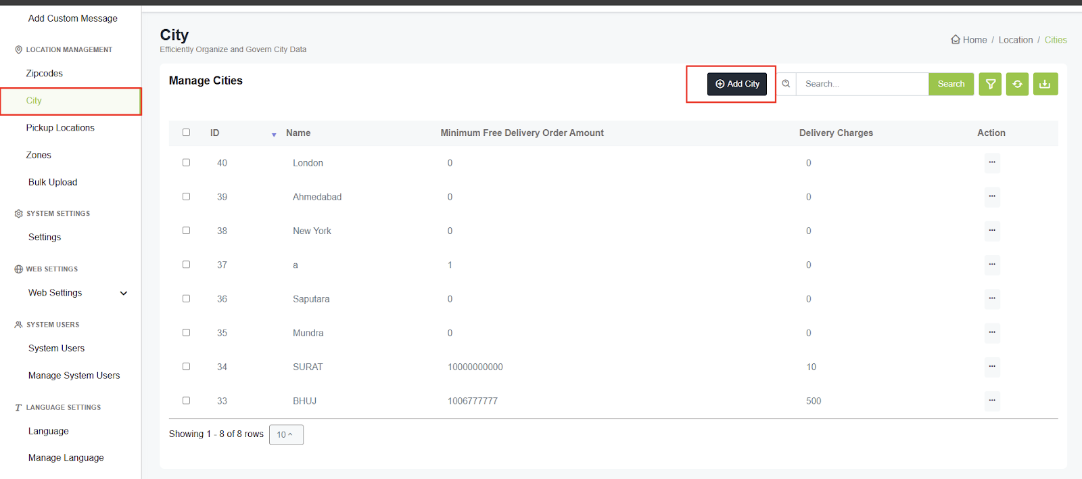
Task: Toggle the select-all header checkbox
Action: point(186,133)
